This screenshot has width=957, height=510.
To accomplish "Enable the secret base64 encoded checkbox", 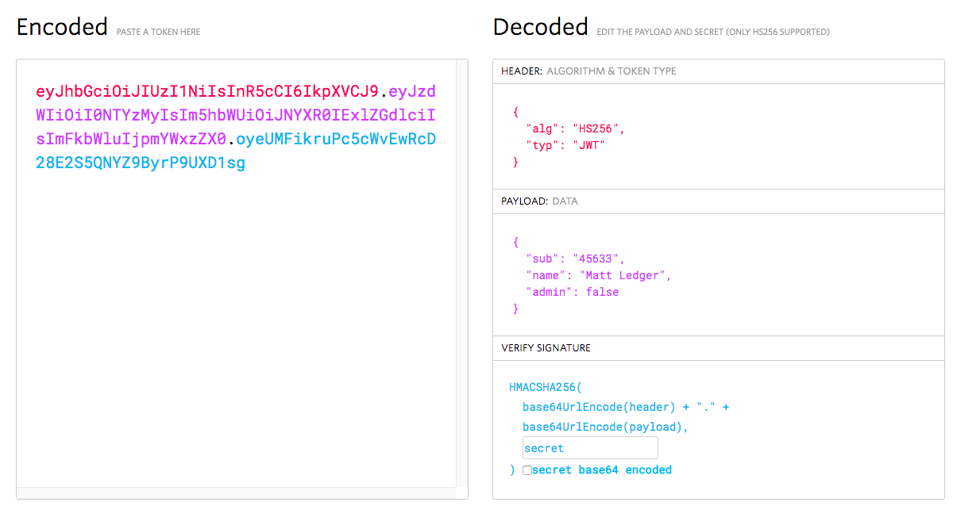I will (527, 470).
